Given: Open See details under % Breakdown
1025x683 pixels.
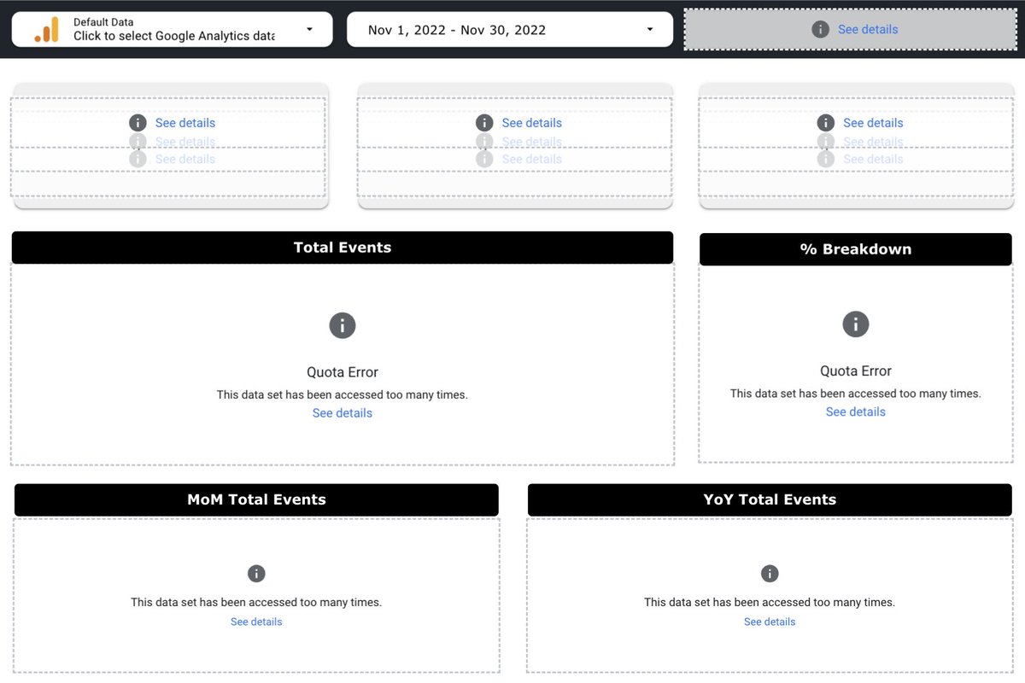Looking at the screenshot, I should 856,412.
